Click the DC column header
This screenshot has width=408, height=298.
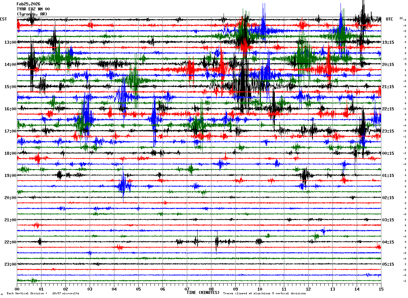(x=401, y=18)
